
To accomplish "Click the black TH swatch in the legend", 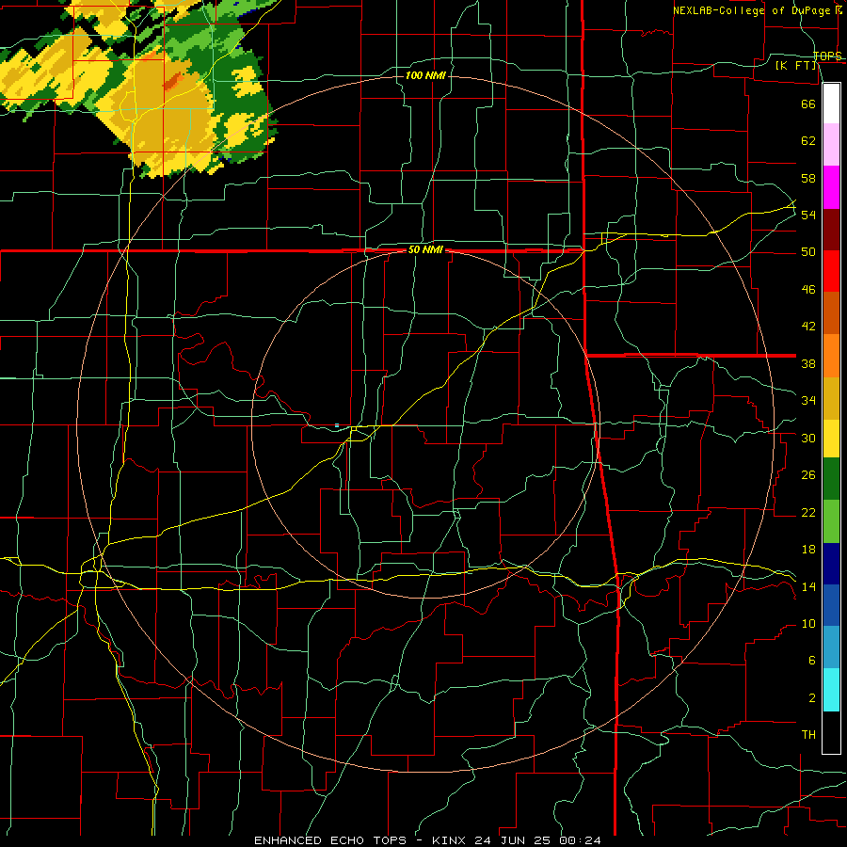I will click(x=831, y=732).
